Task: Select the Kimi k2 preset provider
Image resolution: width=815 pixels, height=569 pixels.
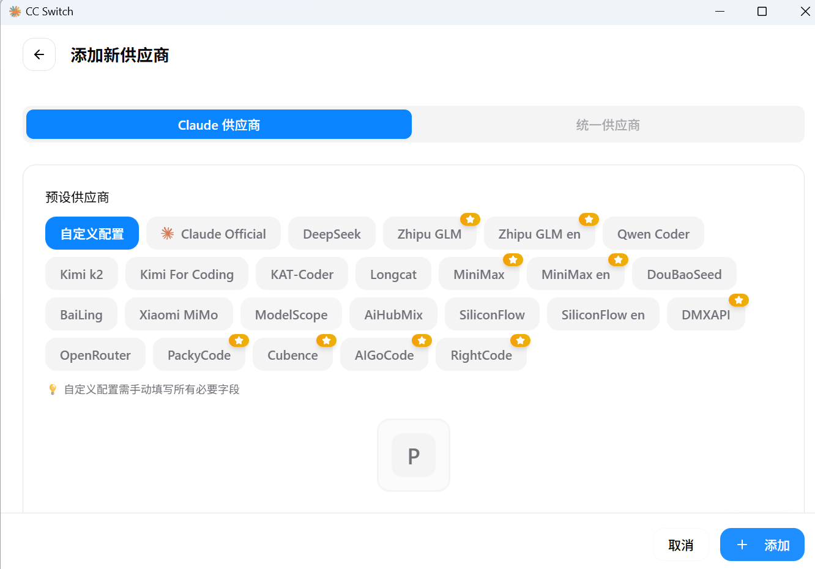Action: (81, 273)
